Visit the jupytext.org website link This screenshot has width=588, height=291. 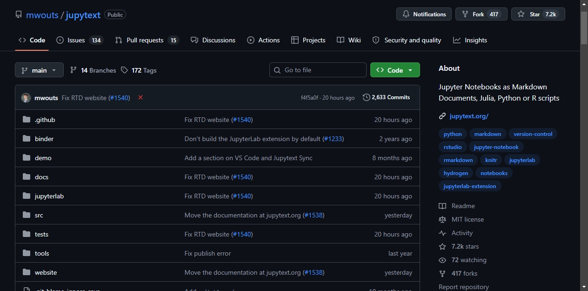469,116
